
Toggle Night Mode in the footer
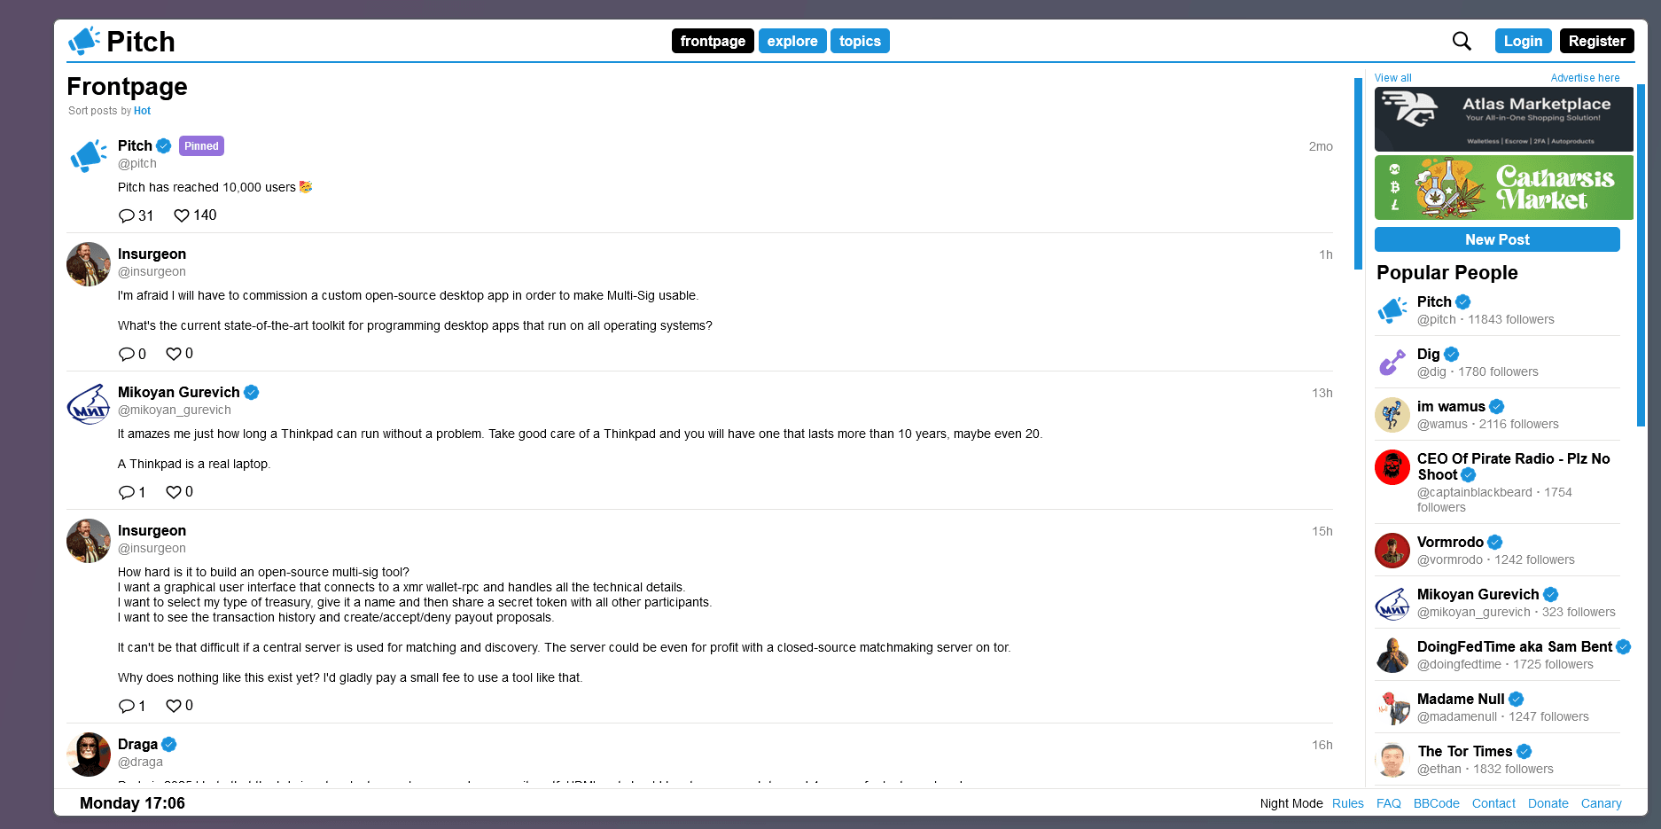pos(1291,803)
